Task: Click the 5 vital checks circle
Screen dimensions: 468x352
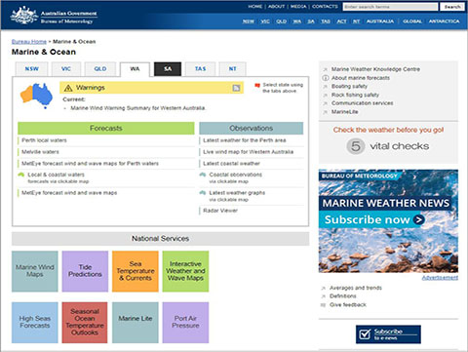Action: click(356, 146)
